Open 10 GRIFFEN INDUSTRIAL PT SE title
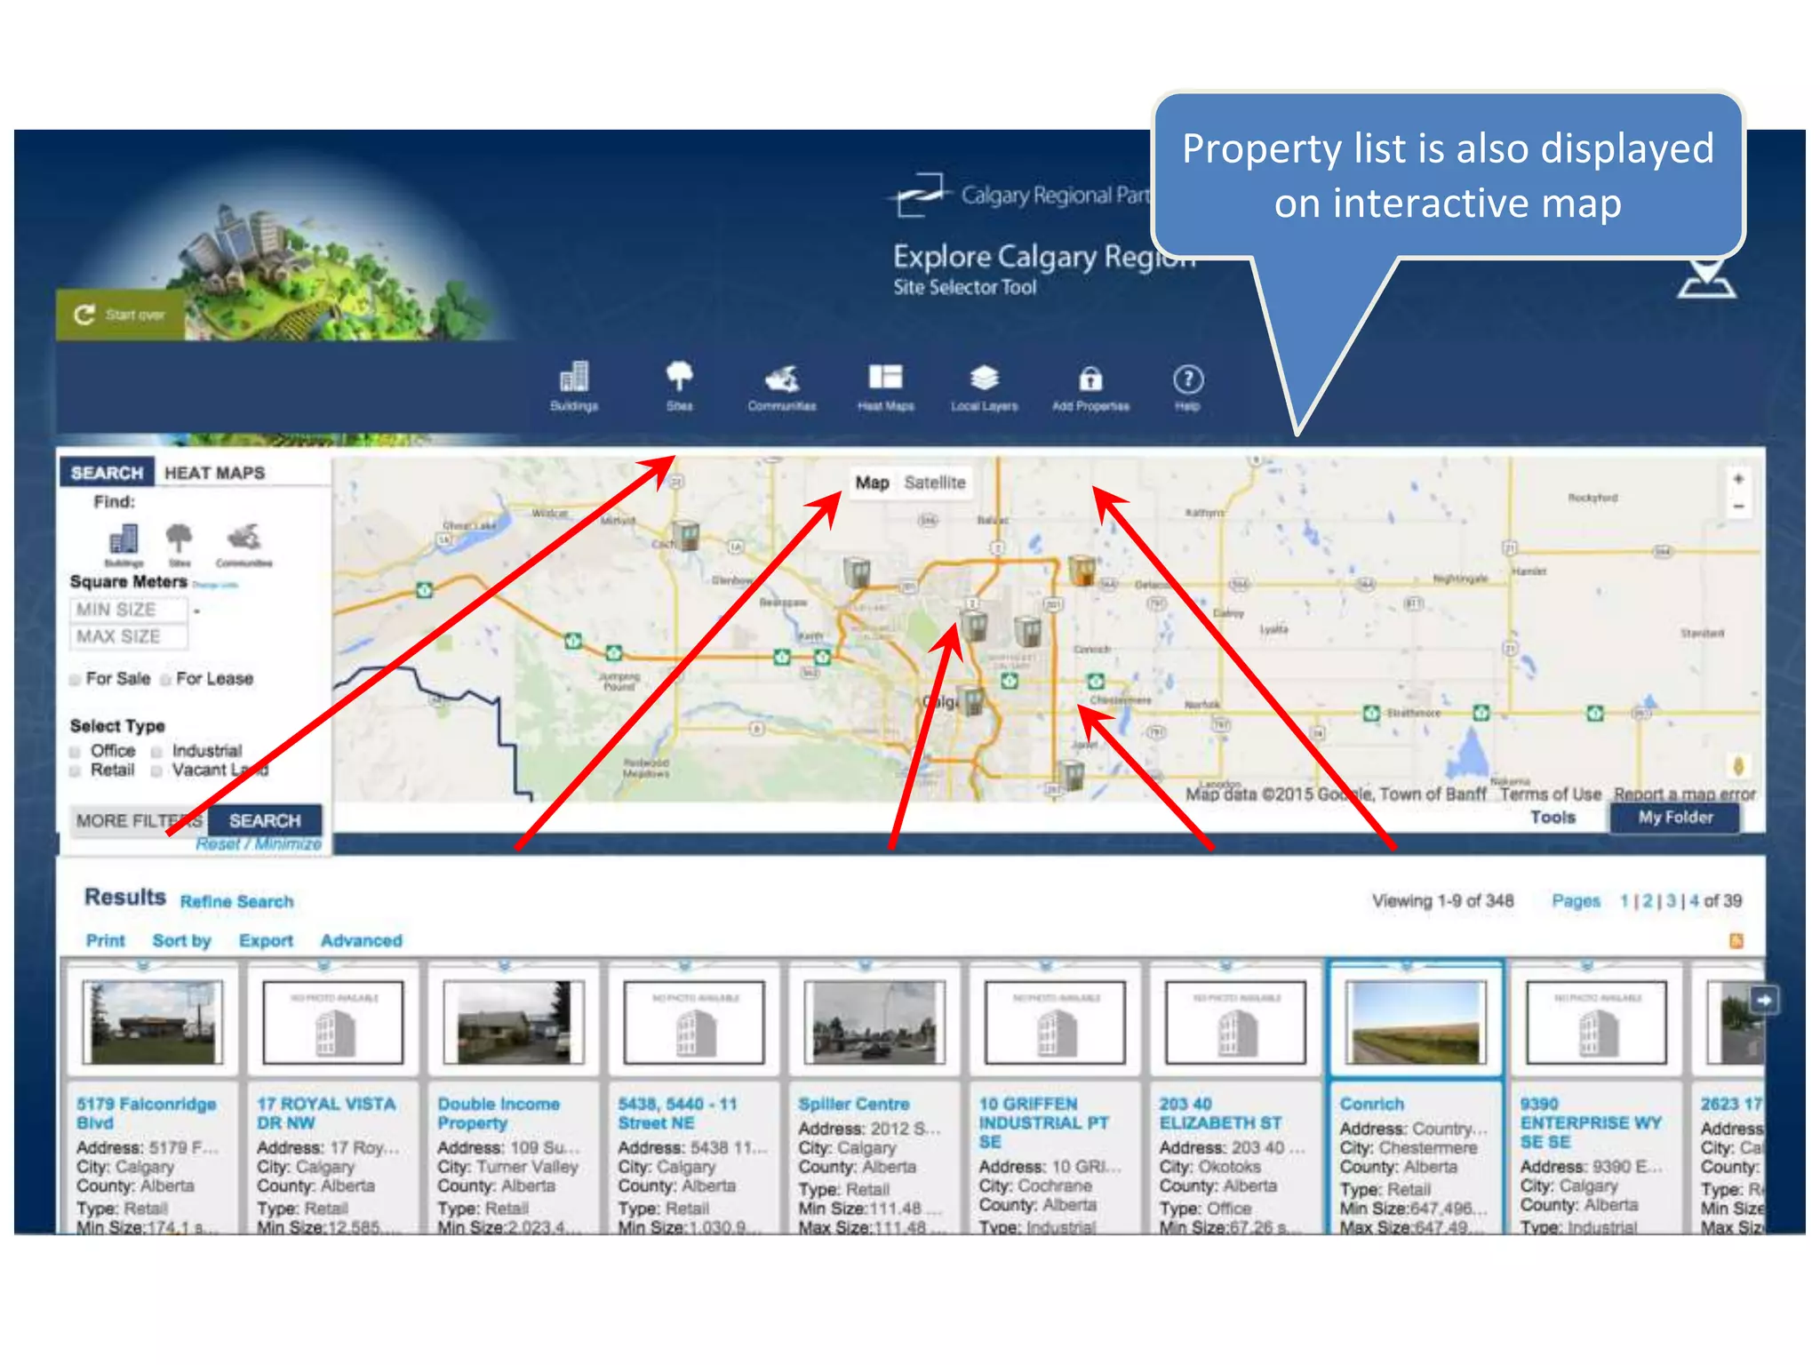 coord(1043,1122)
